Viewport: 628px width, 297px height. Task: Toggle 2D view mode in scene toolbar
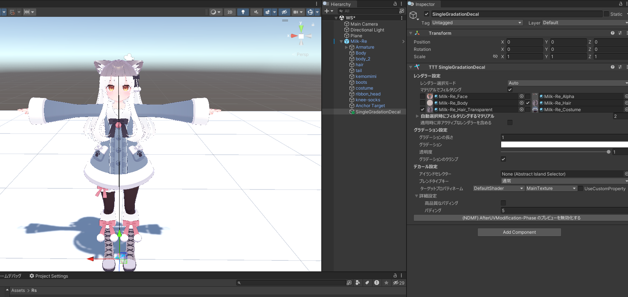(x=230, y=12)
